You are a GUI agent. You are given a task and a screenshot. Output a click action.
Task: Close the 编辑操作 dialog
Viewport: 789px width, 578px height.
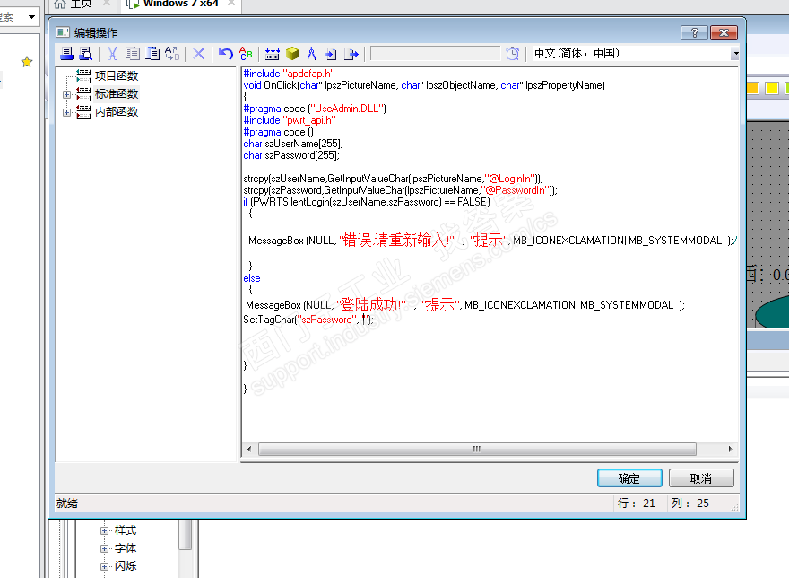(x=724, y=32)
